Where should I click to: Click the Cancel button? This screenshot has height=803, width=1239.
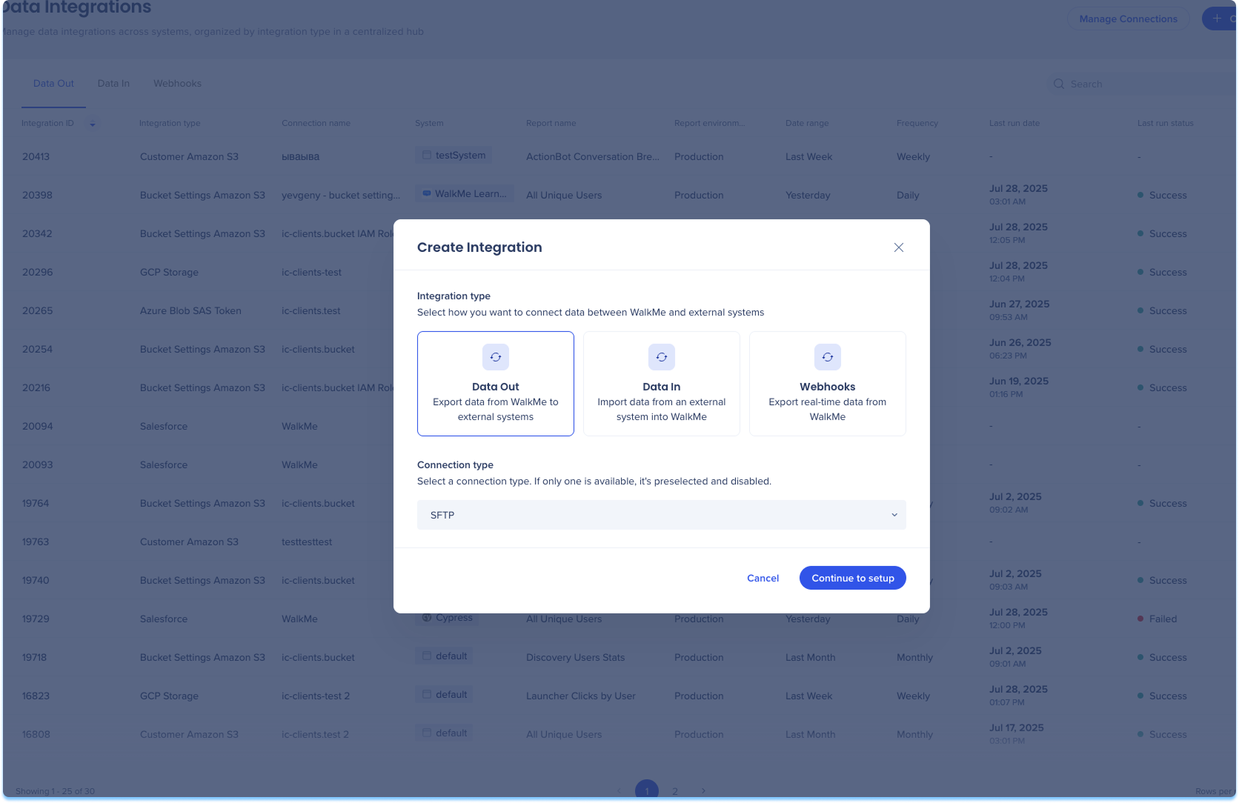point(763,578)
